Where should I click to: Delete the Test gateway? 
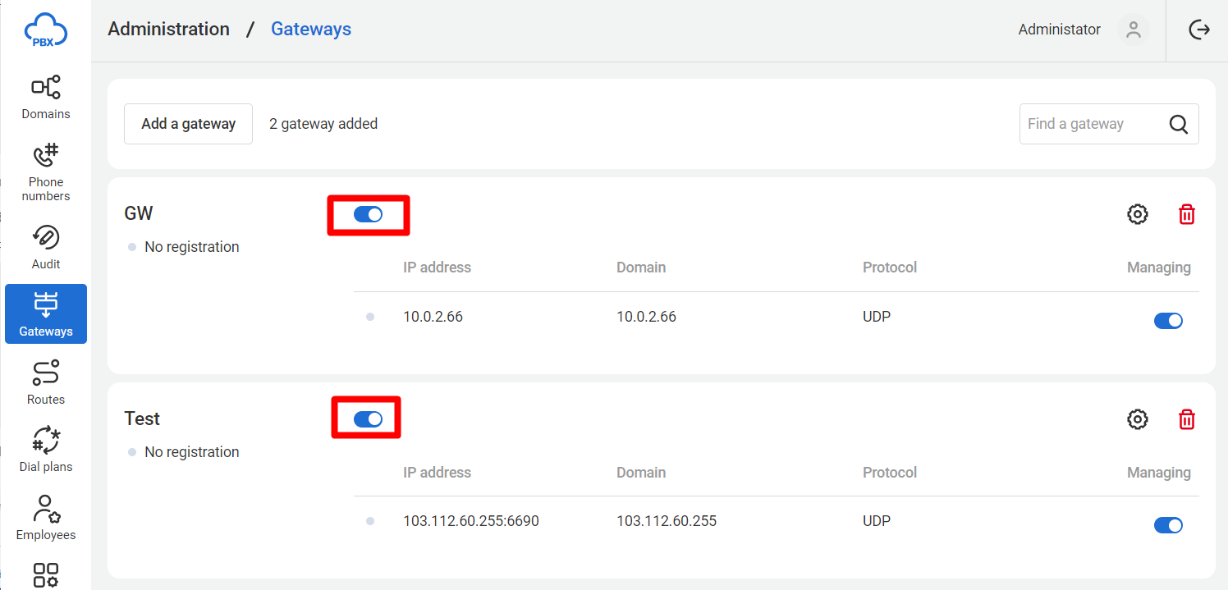pos(1186,419)
